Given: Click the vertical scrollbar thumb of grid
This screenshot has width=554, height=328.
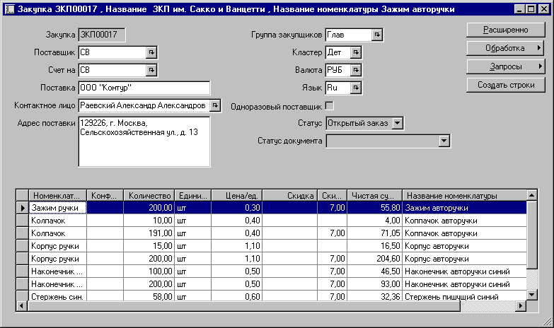Looking at the screenshot, I should [532, 235].
